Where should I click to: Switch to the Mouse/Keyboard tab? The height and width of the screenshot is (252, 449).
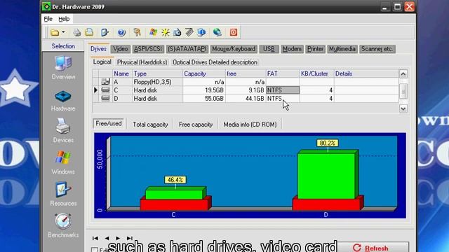click(x=234, y=49)
